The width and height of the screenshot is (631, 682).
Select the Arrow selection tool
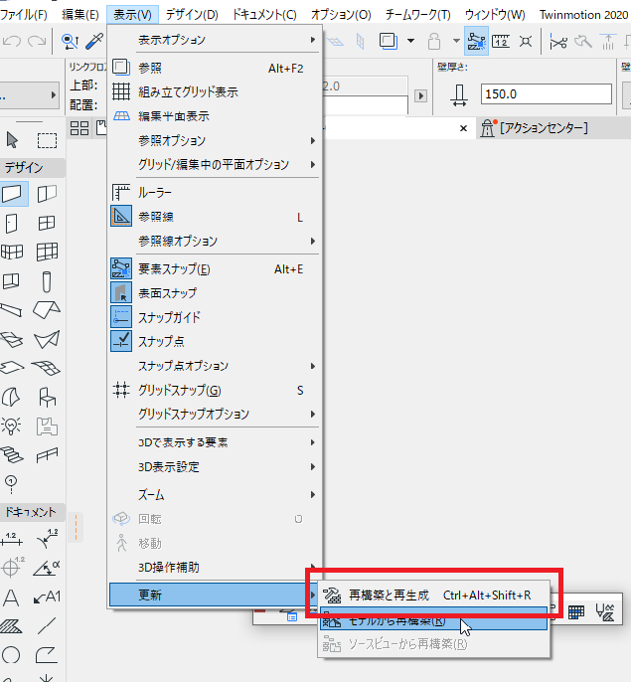point(12,140)
